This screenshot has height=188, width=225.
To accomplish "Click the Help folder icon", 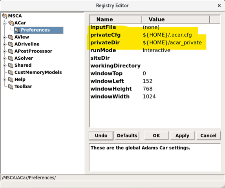I will [11, 79].
